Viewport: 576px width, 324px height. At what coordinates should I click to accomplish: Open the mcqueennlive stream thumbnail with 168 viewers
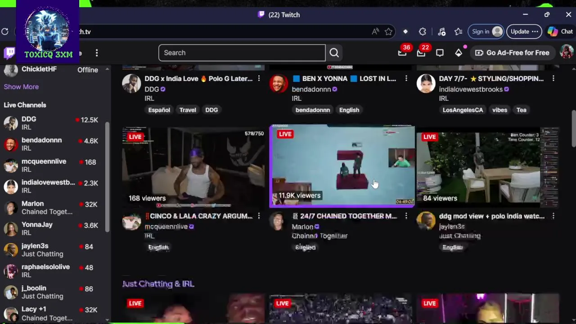[x=193, y=167]
